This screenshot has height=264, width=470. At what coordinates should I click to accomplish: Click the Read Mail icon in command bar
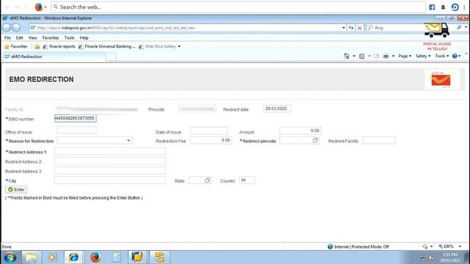[x=376, y=56]
